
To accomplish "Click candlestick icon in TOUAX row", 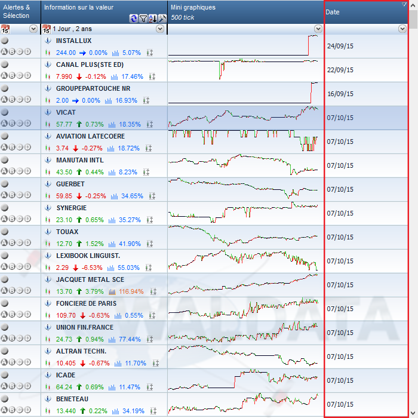I will [x=48, y=244].
